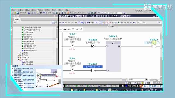Image resolution: width=175 pixels, height=98 pixels.
Task: Click the Redo arrow icon
Action: click(49, 13)
